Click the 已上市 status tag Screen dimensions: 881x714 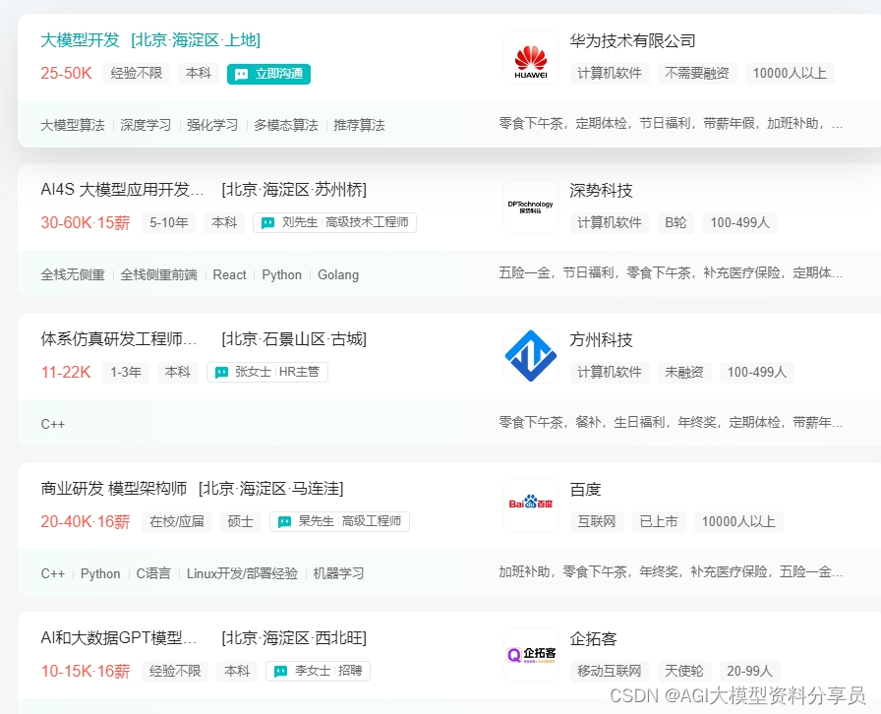pos(659,522)
